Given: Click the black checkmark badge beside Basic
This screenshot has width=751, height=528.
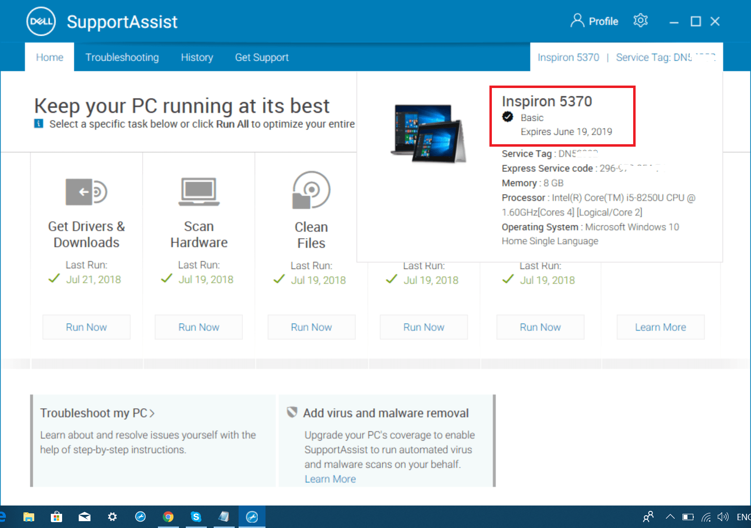Looking at the screenshot, I should click(508, 116).
